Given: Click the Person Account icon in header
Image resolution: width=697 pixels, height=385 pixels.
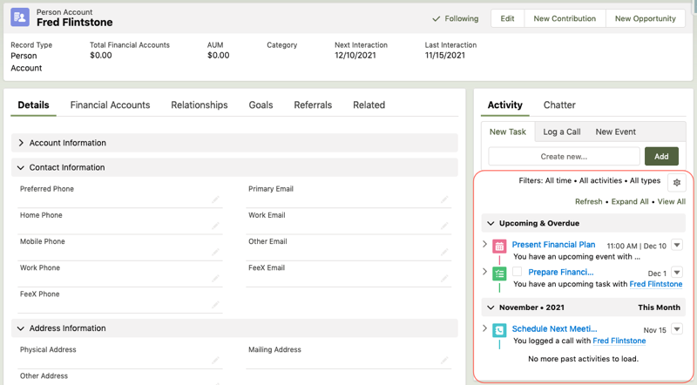Looking at the screenshot, I should click(x=19, y=17).
